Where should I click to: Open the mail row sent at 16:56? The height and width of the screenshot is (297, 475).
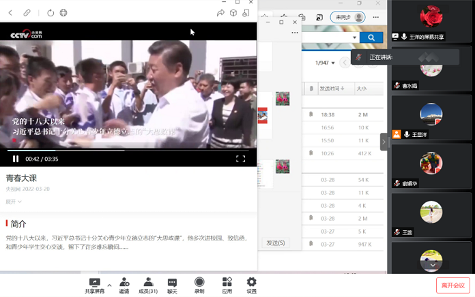point(343,127)
